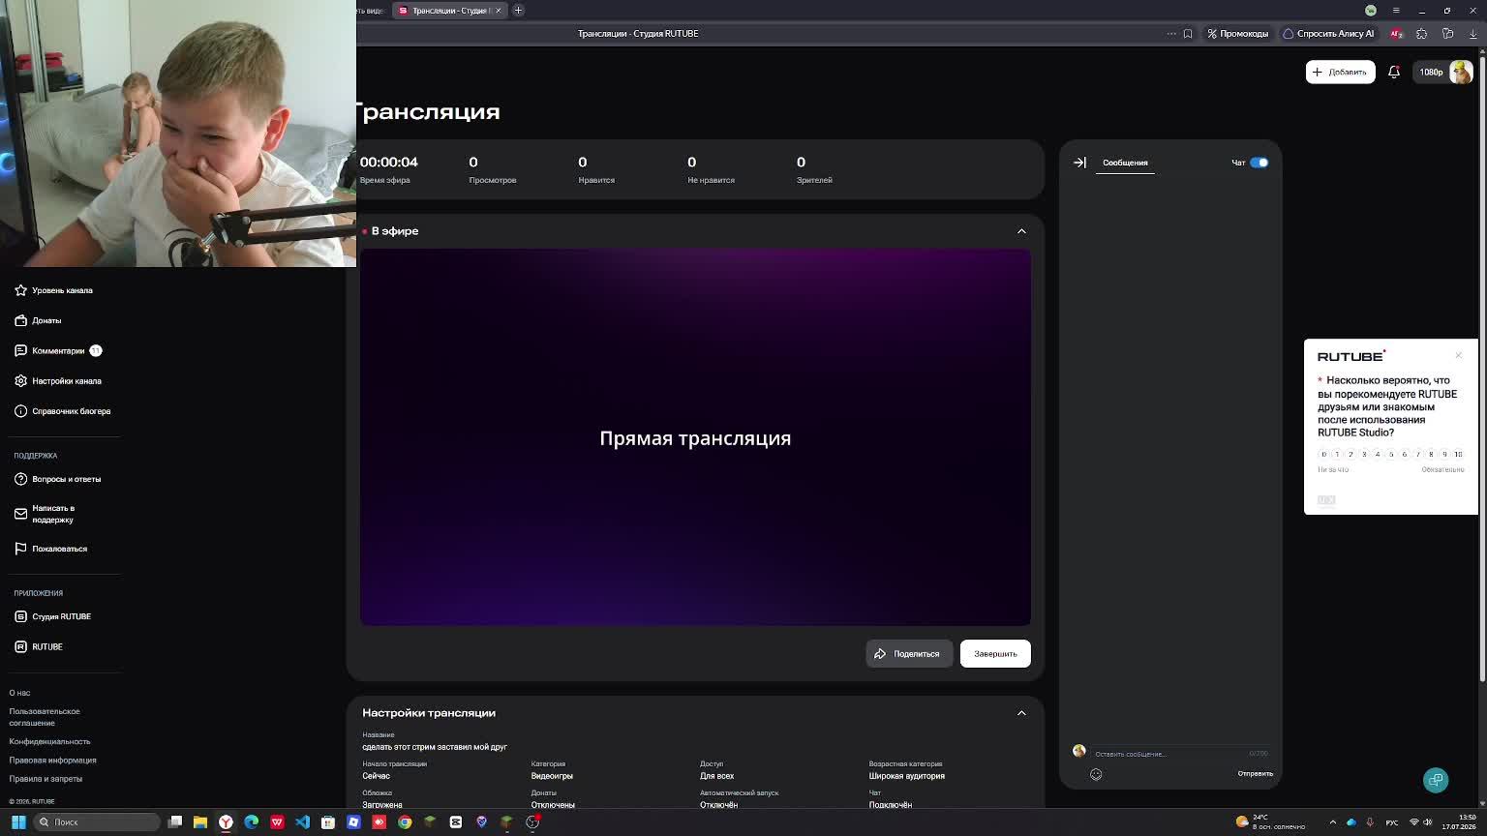Select the Сообщения tab in chat
The height and width of the screenshot is (836, 1487).
[x=1125, y=163]
